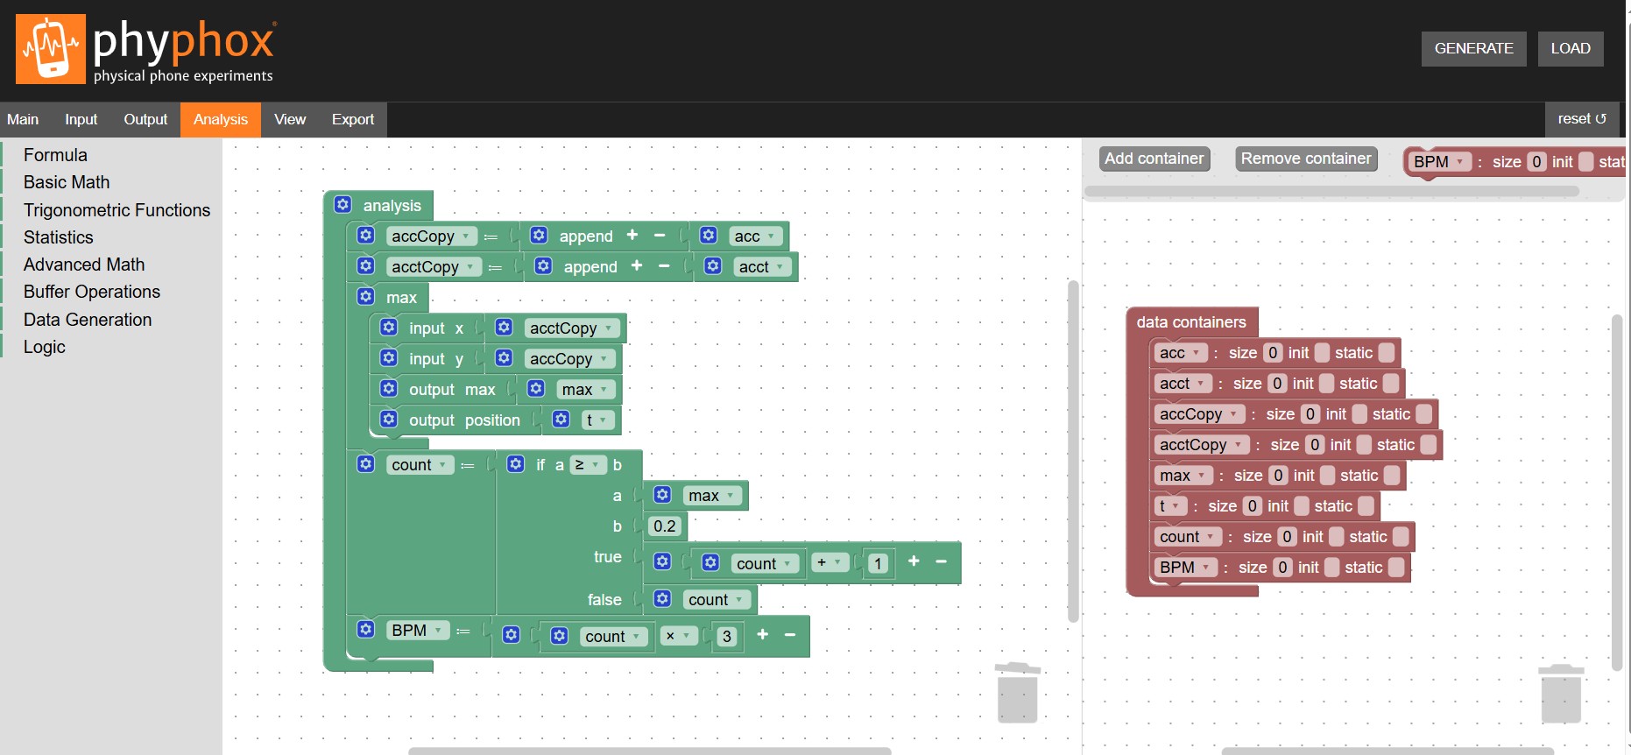Screen dimensions: 1631x755
Task: Check the static box for the accCopy container
Action: point(1424,414)
